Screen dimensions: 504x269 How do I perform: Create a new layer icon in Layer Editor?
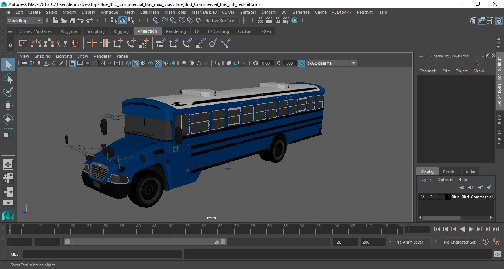tap(480, 188)
